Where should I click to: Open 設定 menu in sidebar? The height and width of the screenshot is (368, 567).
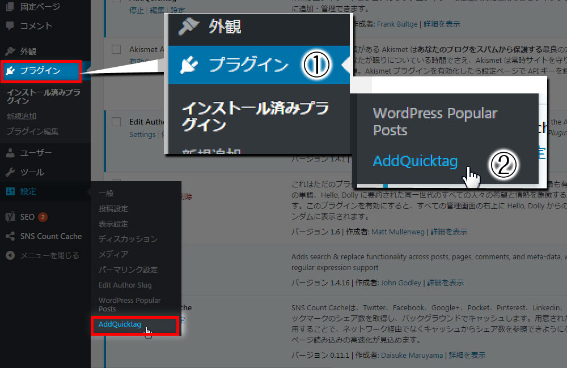click(x=28, y=191)
